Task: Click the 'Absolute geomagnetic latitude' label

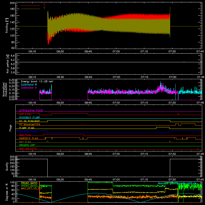Action: pos(177,183)
